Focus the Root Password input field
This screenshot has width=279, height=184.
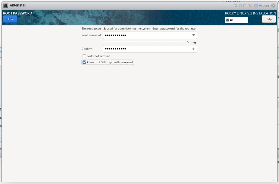(150, 35)
